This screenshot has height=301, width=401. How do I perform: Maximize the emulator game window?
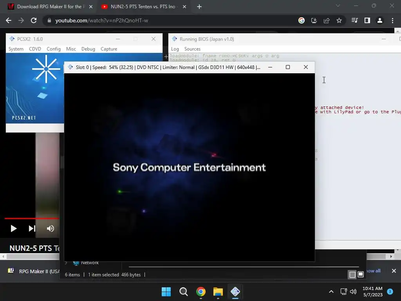click(288, 67)
